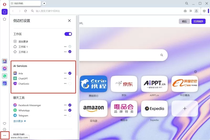Image resolution: width=210 pixels, height=140 pixels.
Task: Open more options for ChatSonic
Action: [65, 84]
